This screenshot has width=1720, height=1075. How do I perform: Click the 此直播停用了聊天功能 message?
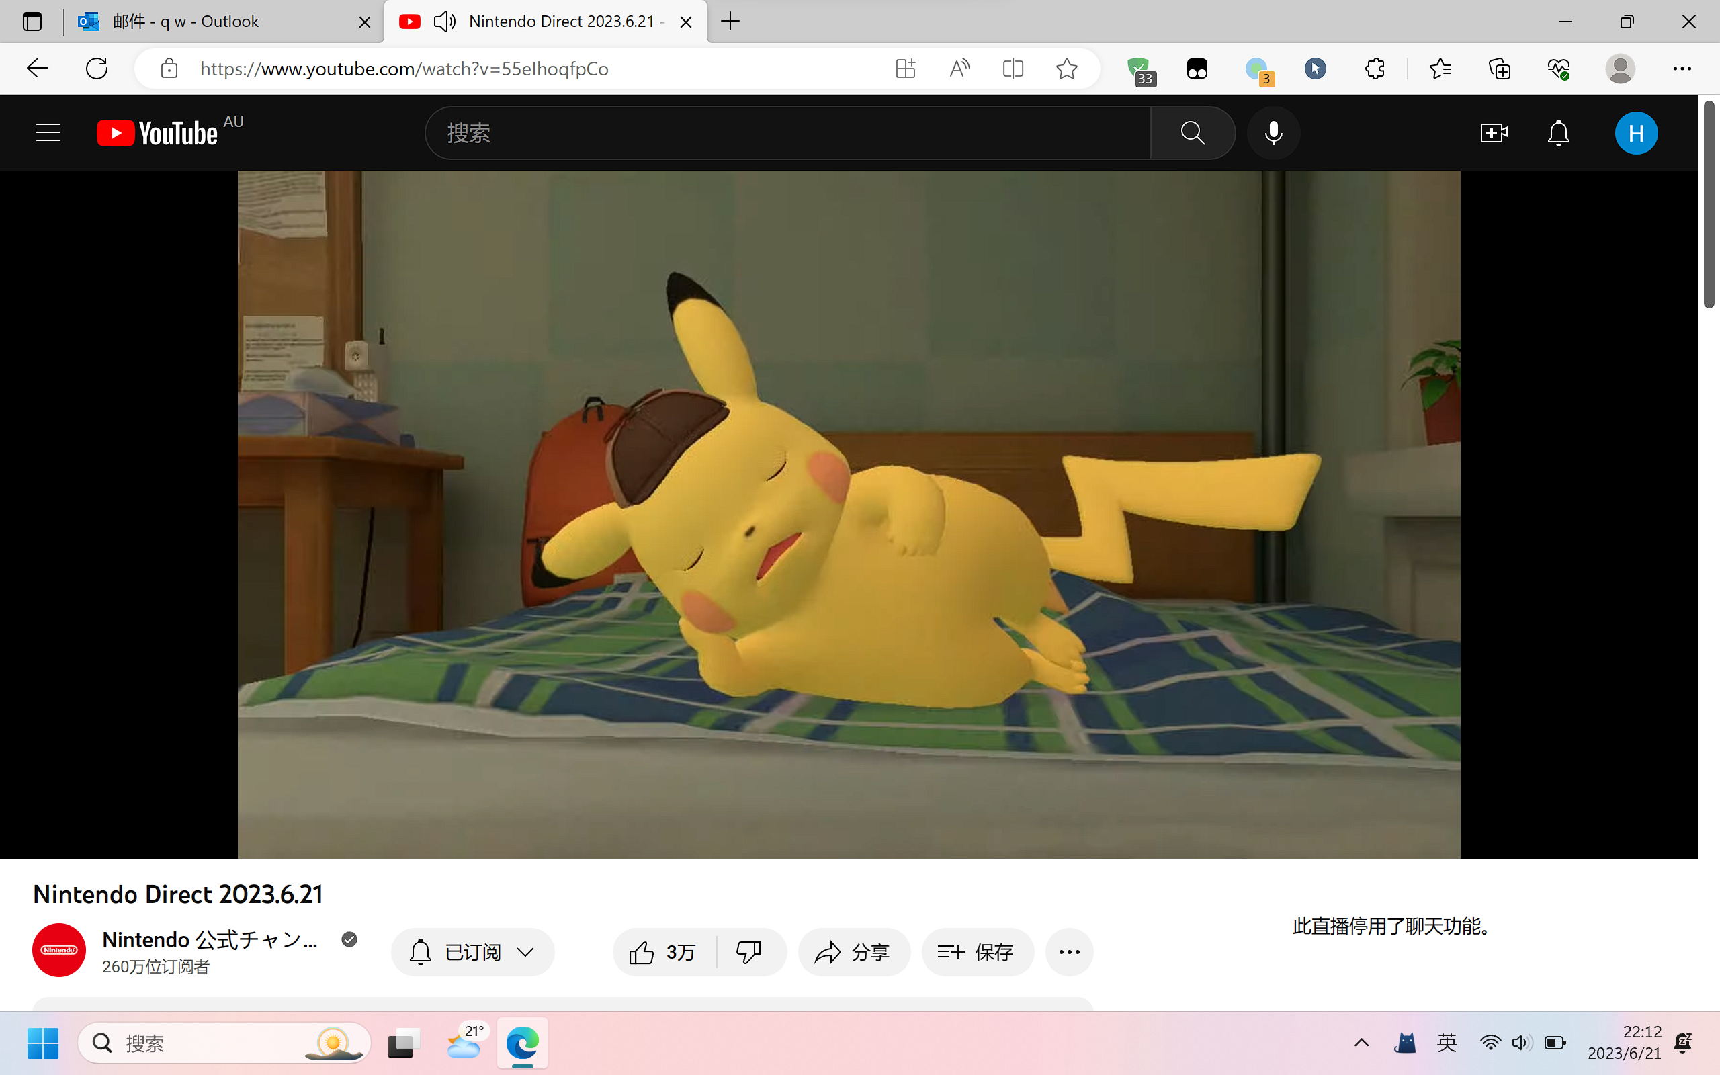1391,927
